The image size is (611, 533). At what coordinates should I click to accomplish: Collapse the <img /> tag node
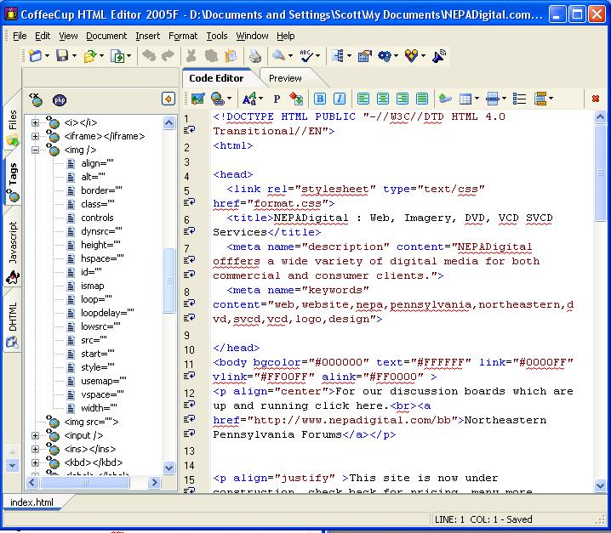point(35,150)
